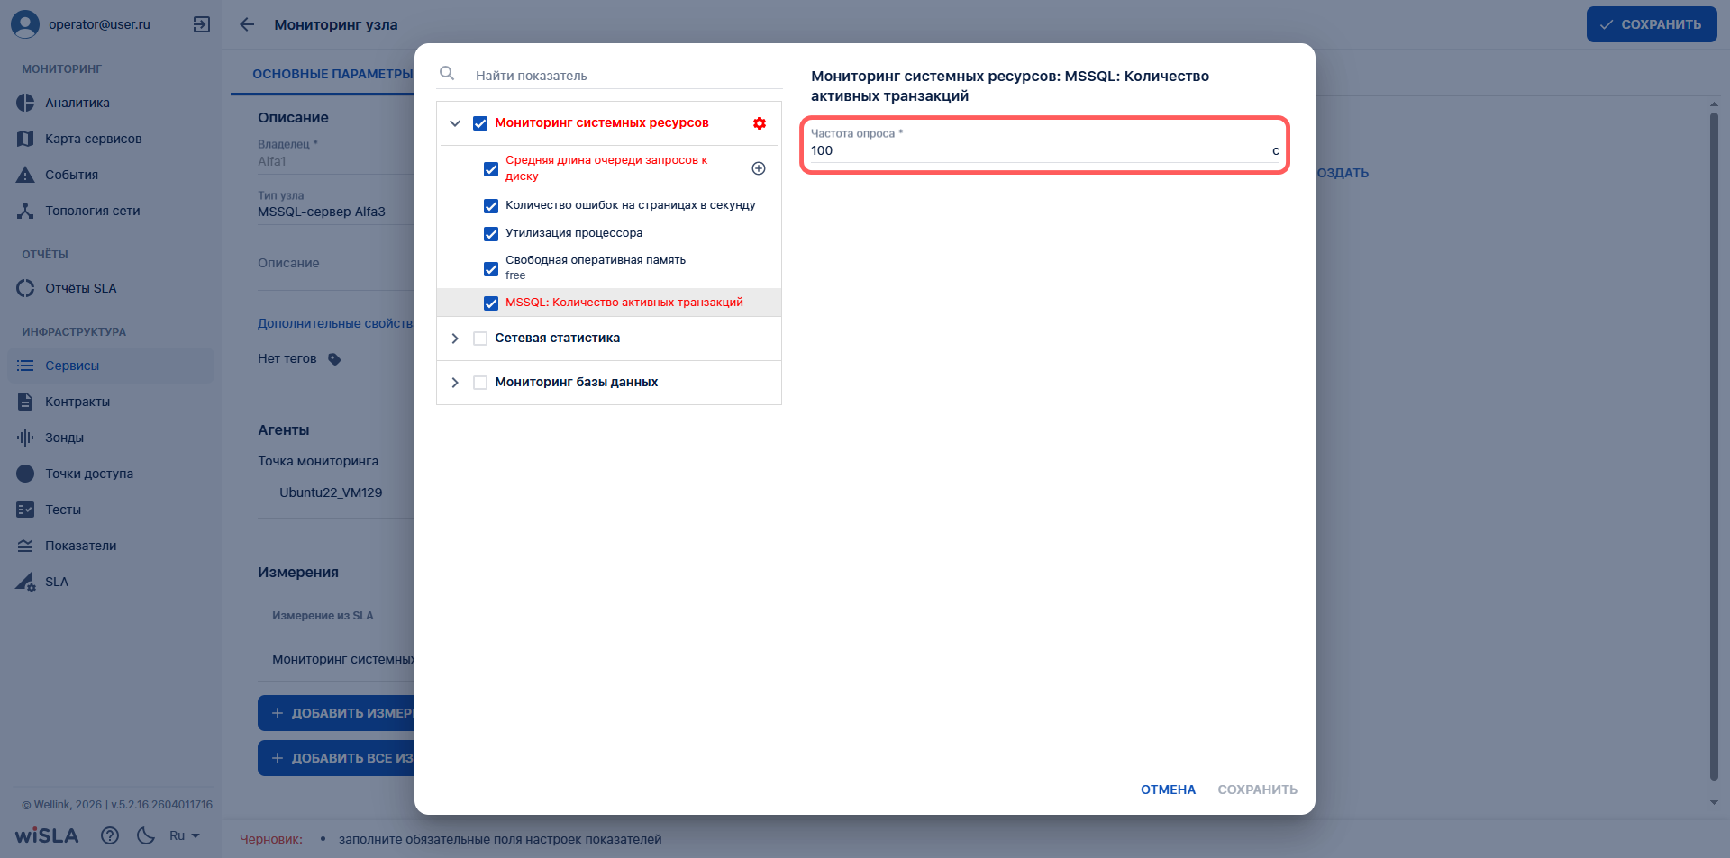Click the user avatar icon
The image size is (1730, 858).
(x=25, y=24)
